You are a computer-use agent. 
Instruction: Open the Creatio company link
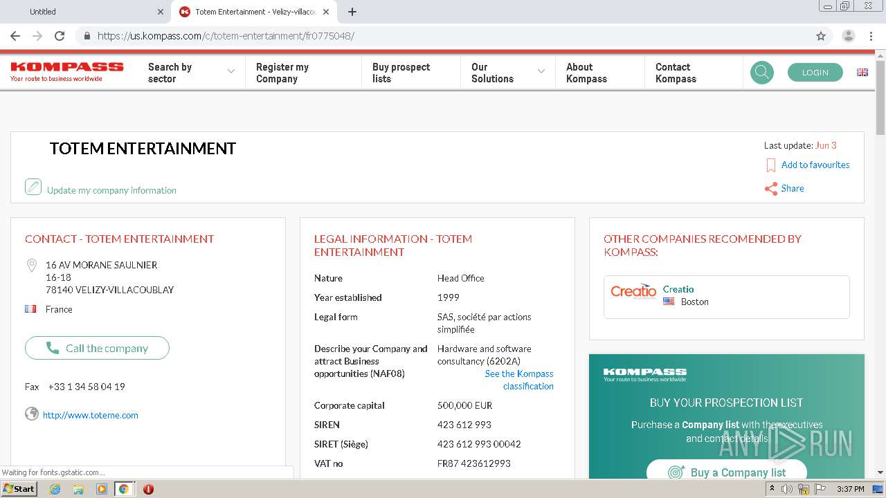point(678,289)
